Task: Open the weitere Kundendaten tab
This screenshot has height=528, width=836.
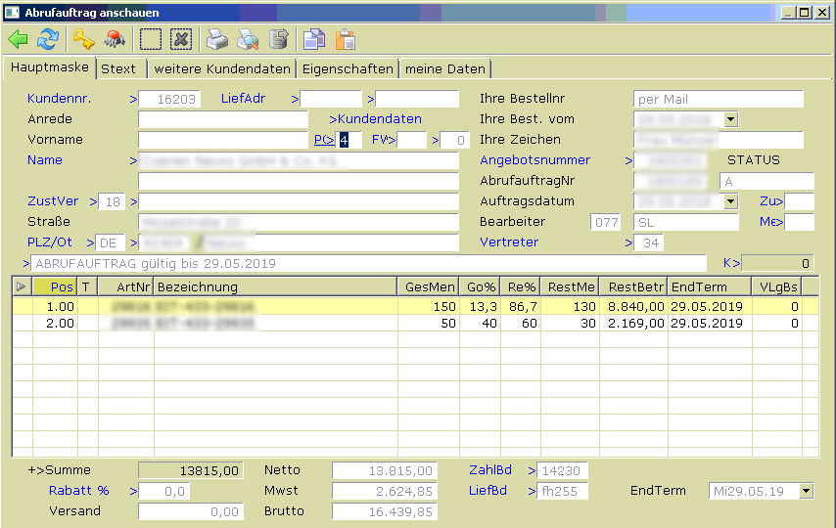Action: pos(222,68)
